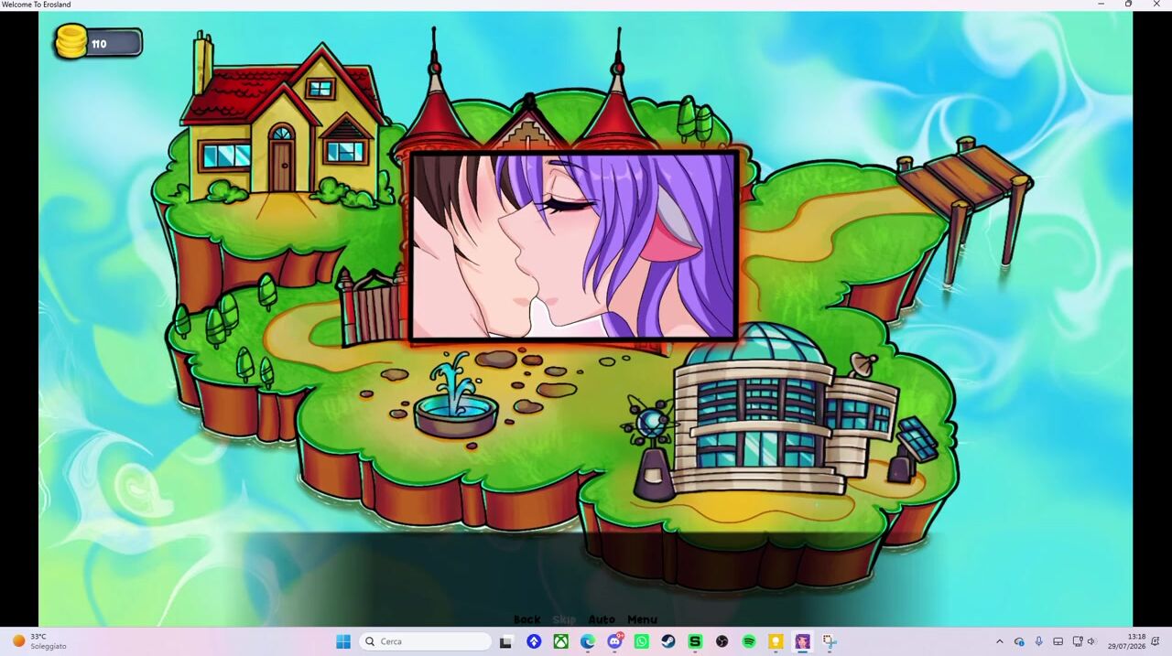This screenshot has height=656, width=1172.
Task: Click the wooden gate near the path
Action: [371, 309]
